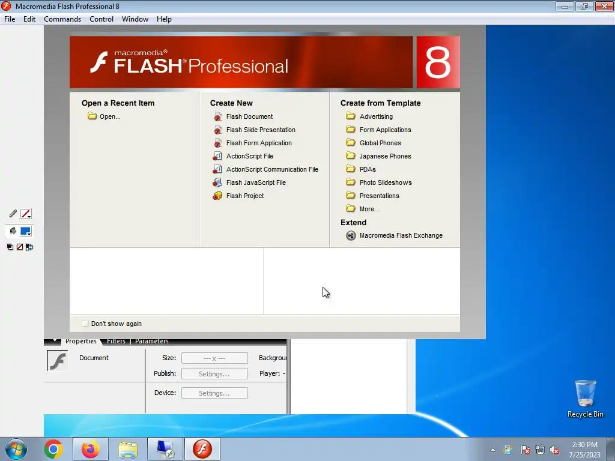Click the Swap Colors icon
The width and height of the screenshot is (615, 461).
click(29, 247)
